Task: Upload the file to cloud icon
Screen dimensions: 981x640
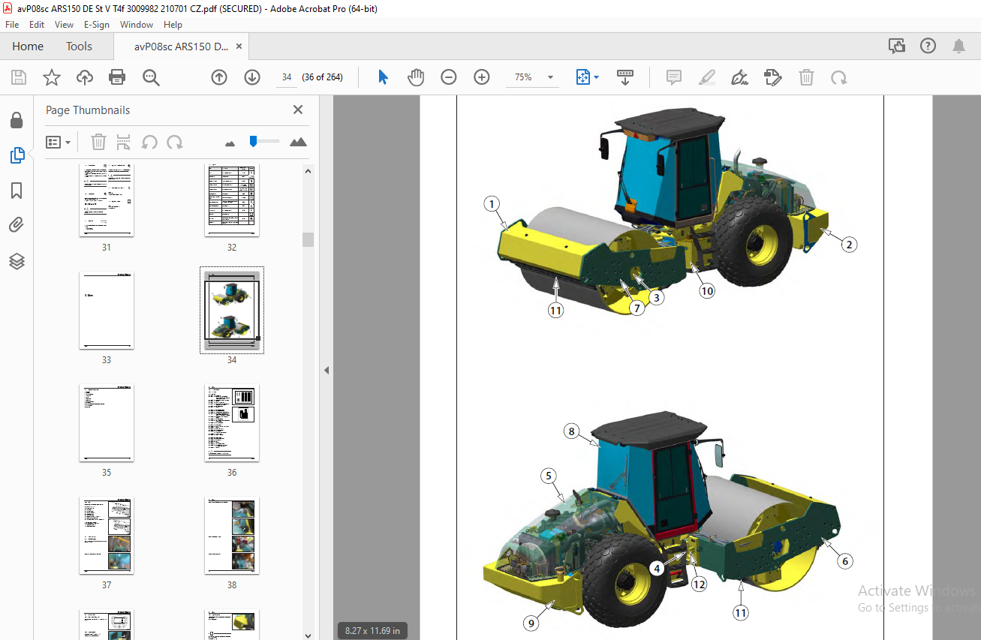Action: 85,77
